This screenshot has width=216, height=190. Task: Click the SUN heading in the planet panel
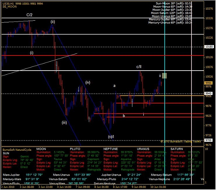[x=6, y=153]
